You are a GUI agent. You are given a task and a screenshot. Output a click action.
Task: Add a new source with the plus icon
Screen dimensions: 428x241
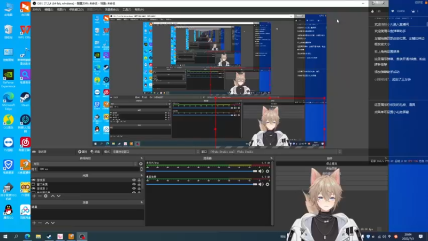pos(34,196)
